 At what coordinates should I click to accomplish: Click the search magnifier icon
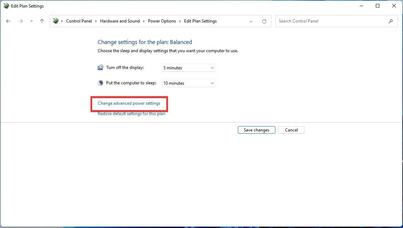(391, 21)
